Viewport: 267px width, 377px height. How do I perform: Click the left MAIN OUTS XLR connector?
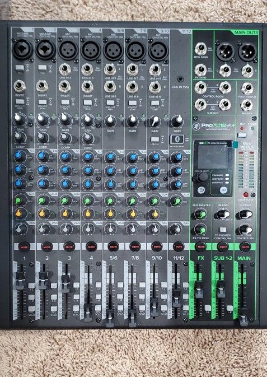point(226,52)
